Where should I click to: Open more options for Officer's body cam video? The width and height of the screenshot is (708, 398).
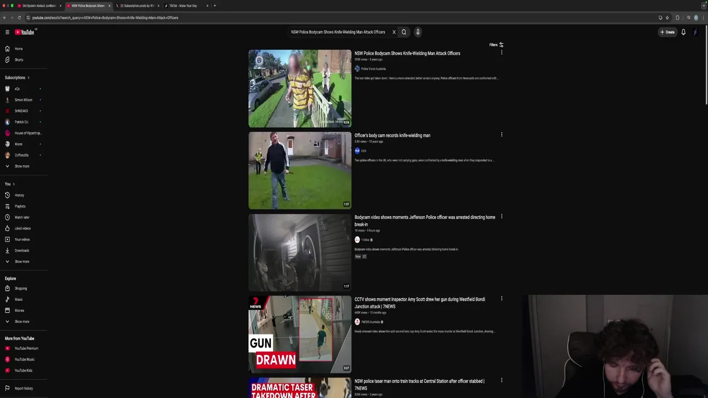[x=502, y=134]
